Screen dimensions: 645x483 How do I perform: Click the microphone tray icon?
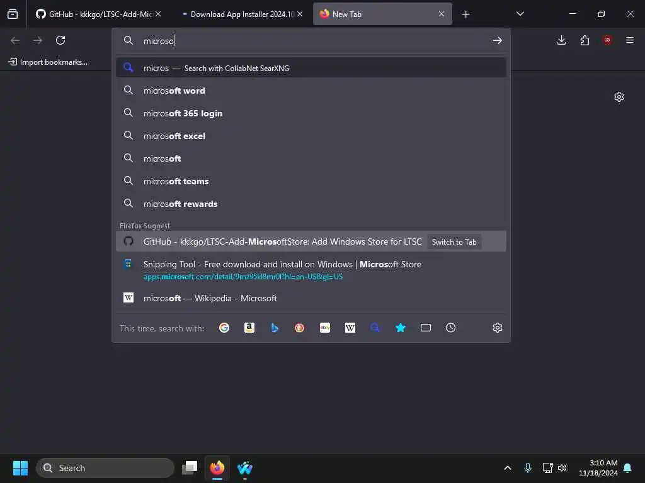[x=528, y=468]
